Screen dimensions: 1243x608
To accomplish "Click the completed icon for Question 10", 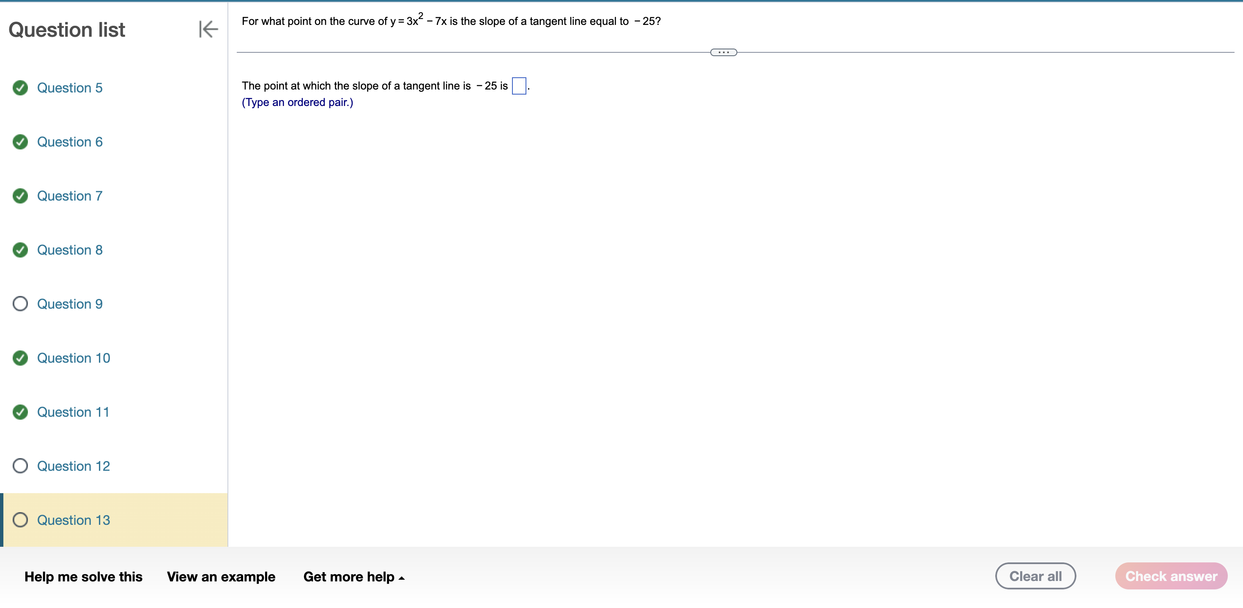I will 20,358.
